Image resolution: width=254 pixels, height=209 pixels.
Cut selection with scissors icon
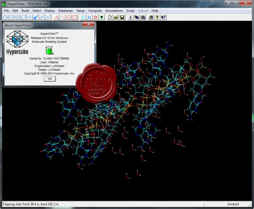pos(130,17)
